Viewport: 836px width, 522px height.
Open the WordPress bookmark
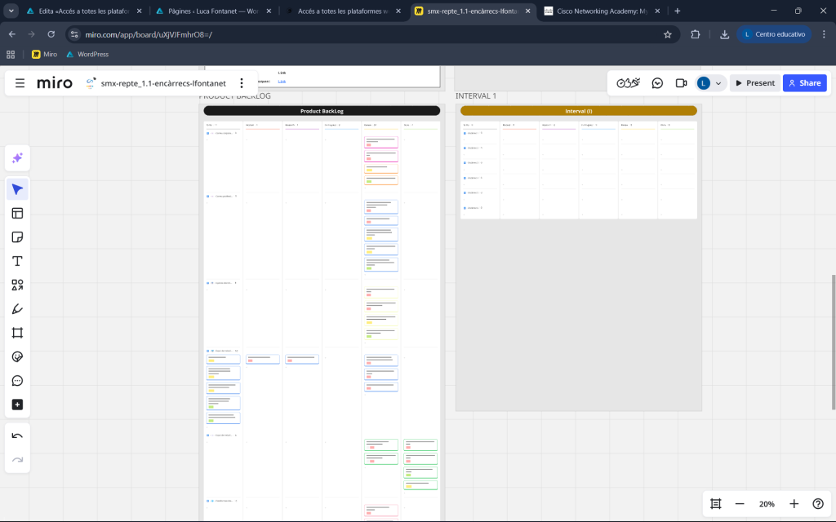(87, 55)
